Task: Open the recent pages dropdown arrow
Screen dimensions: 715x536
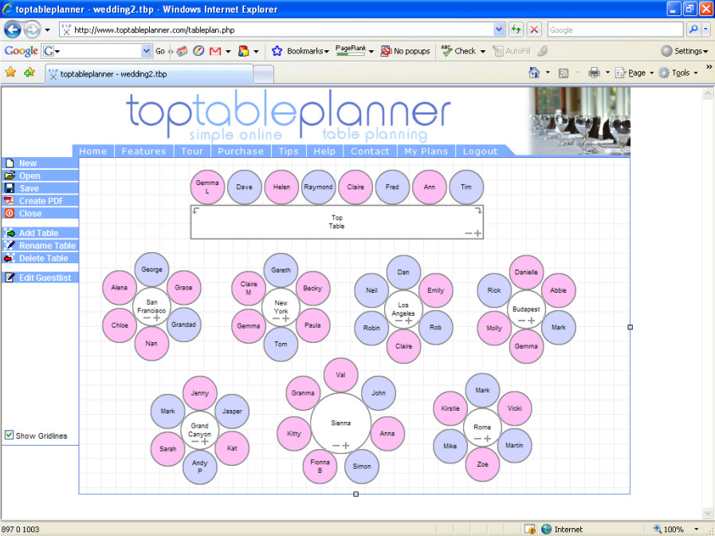Action: 47,30
